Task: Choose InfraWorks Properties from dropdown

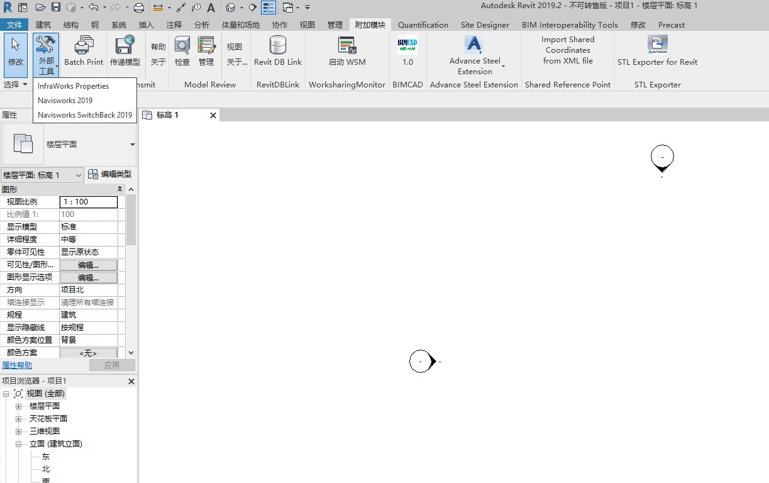Action: pos(84,86)
